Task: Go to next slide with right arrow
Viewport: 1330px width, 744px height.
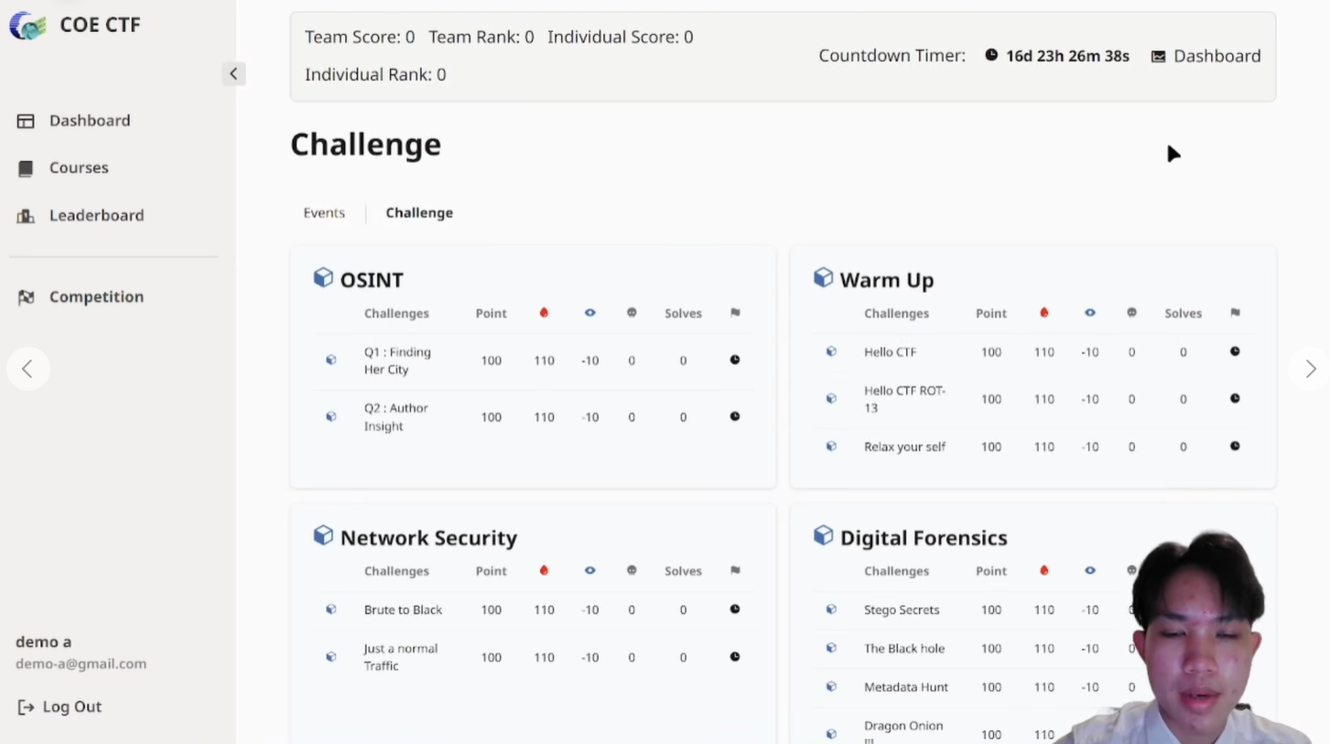Action: 1310,369
